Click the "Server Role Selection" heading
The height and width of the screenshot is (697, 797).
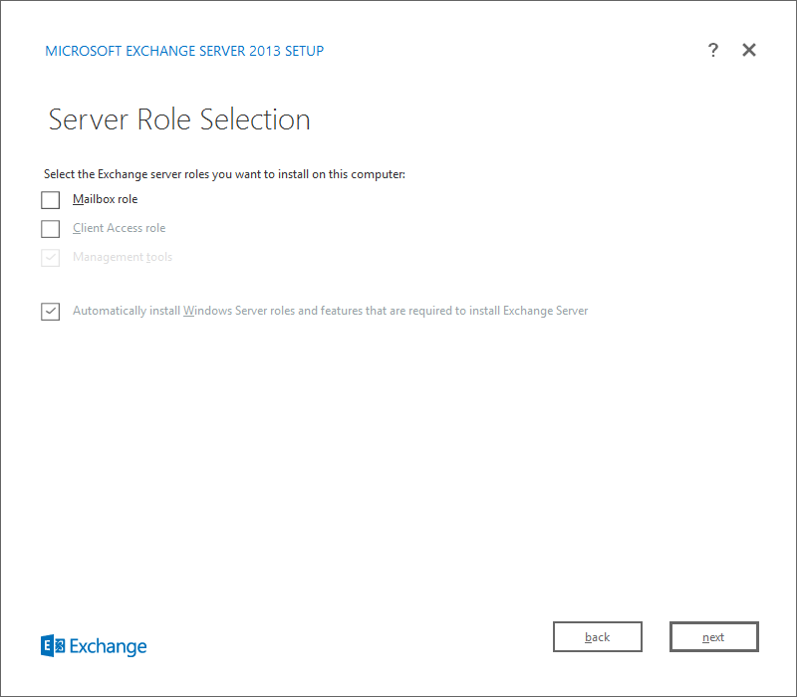pyautogui.click(x=179, y=119)
